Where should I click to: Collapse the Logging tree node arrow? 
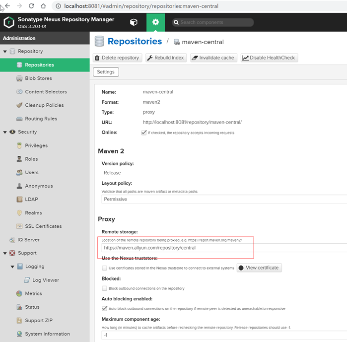12,267
